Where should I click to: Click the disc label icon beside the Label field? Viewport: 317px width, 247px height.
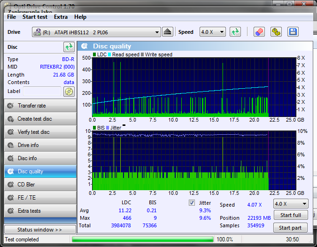69,92
